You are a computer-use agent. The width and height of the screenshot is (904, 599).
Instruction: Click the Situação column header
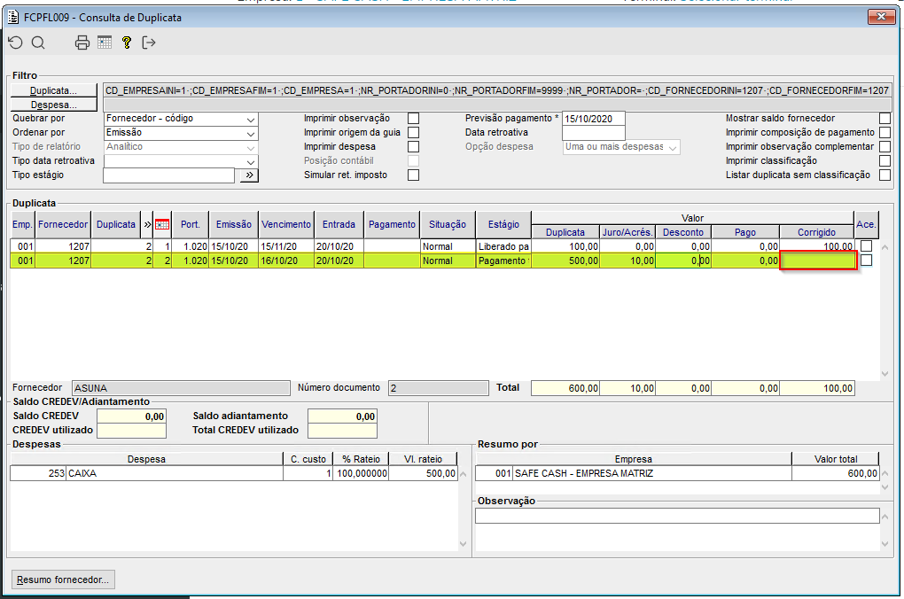(448, 225)
